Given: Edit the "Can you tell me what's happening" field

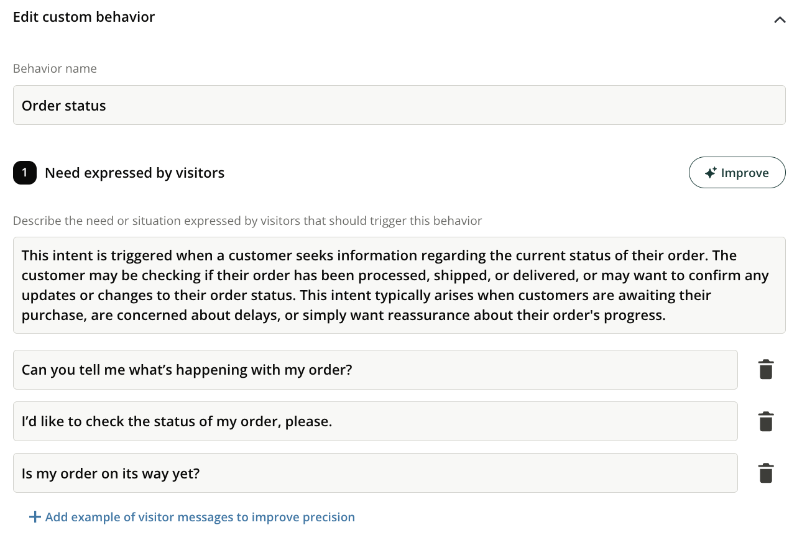Looking at the screenshot, I should coord(375,370).
